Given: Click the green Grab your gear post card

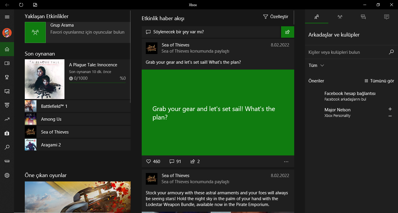Looking at the screenshot, I should pyautogui.click(x=218, y=112).
